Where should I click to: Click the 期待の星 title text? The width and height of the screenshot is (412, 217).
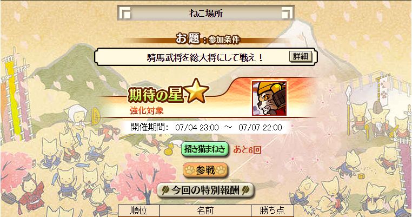(156, 95)
